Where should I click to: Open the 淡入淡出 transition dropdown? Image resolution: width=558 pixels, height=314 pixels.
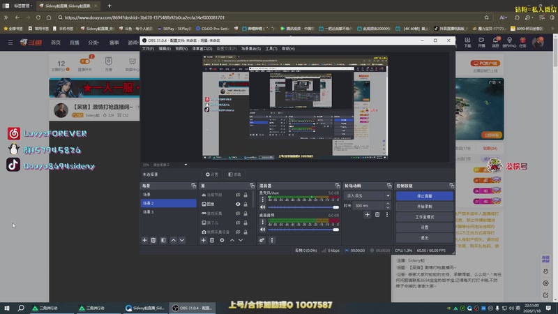(368, 196)
